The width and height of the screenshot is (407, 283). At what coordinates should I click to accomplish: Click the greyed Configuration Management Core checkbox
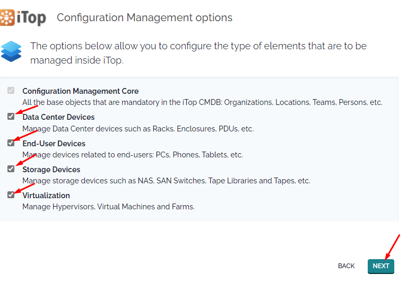[11, 91]
